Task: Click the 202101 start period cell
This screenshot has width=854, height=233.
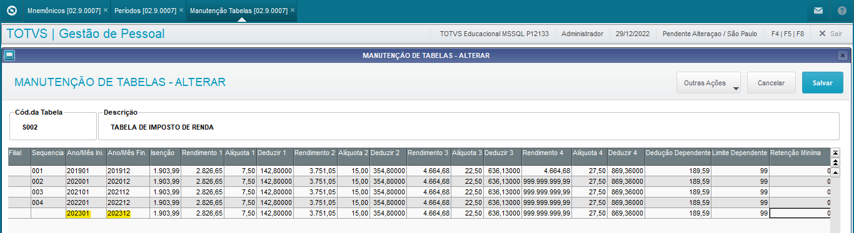Action: tap(86, 192)
